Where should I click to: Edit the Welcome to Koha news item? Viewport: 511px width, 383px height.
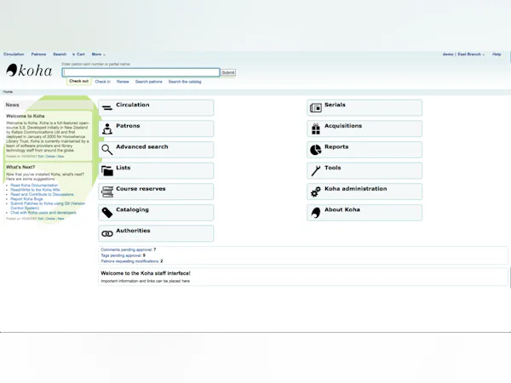point(41,157)
